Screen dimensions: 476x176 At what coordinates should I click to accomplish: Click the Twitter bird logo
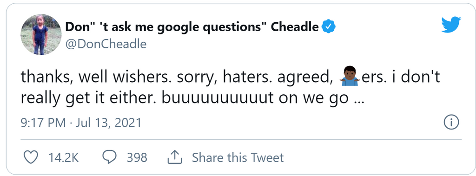click(x=451, y=25)
